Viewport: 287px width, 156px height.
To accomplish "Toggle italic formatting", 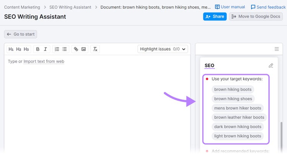I will 46,49.
